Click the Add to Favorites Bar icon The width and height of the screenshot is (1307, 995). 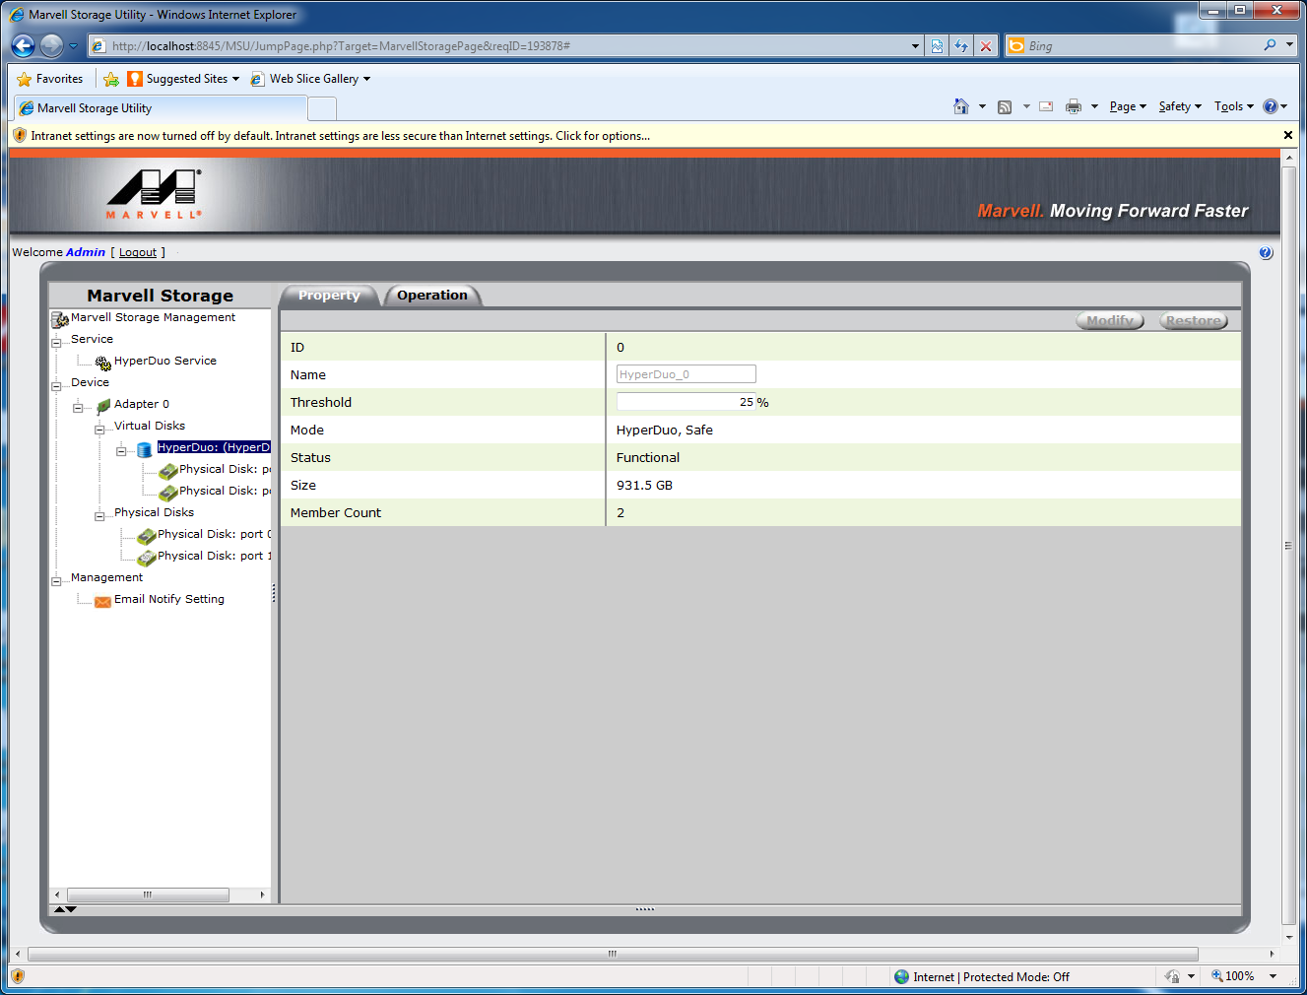[111, 79]
